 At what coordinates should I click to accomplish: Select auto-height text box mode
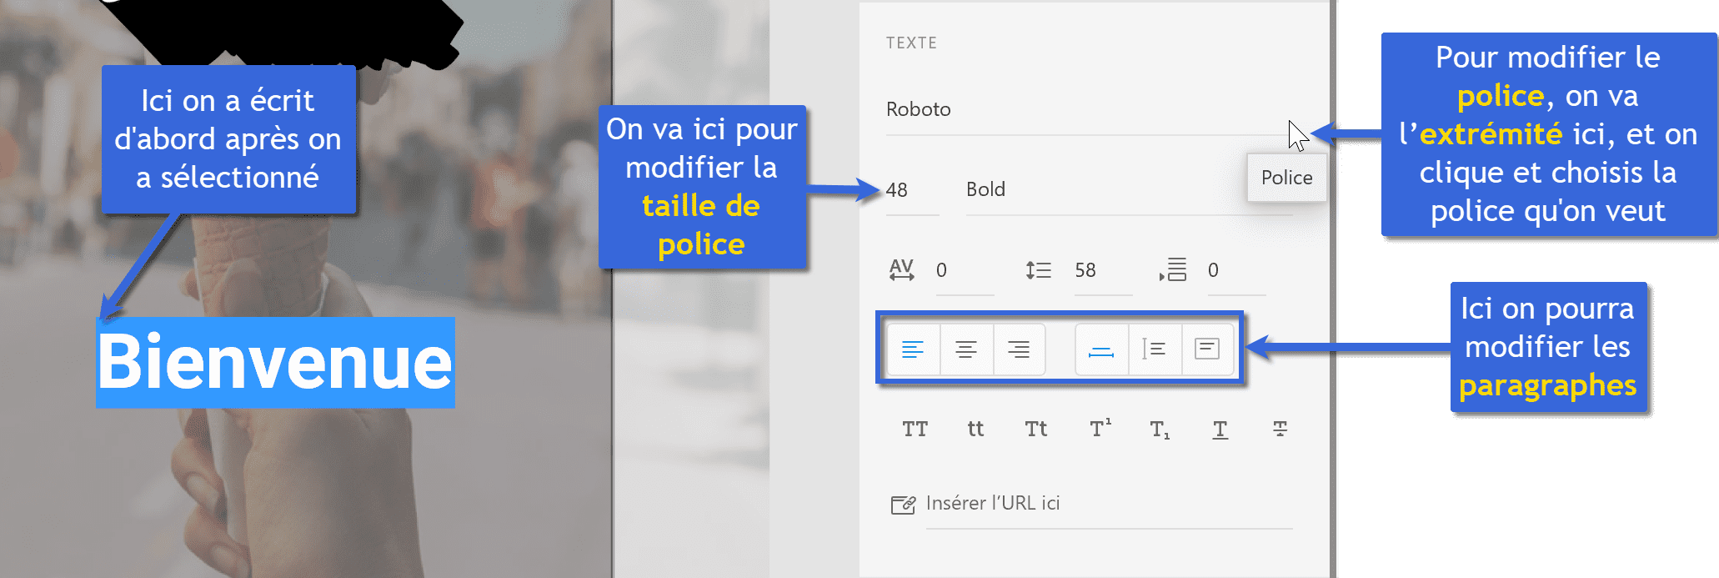[1155, 349]
